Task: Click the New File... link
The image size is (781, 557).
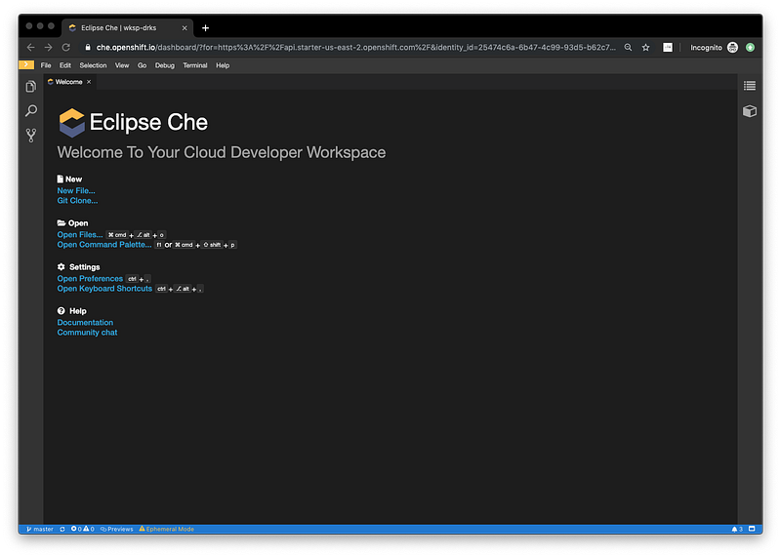Action: (x=76, y=190)
